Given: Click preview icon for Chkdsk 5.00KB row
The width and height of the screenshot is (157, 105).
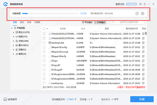Looking at the screenshot, I should point(143,34).
